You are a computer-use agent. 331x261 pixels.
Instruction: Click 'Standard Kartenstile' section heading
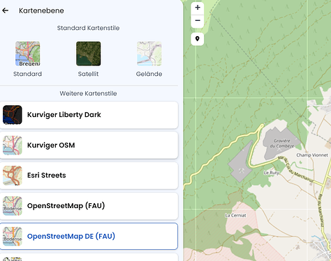click(x=88, y=28)
